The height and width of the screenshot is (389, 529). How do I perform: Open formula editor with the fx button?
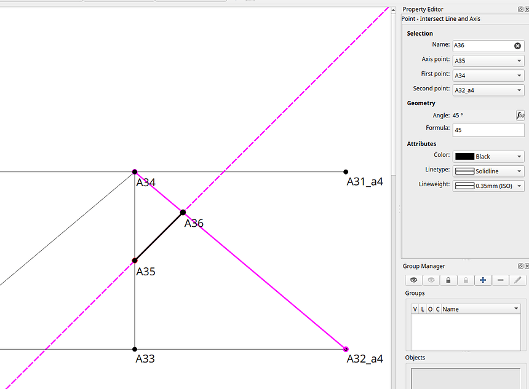(x=520, y=115)
